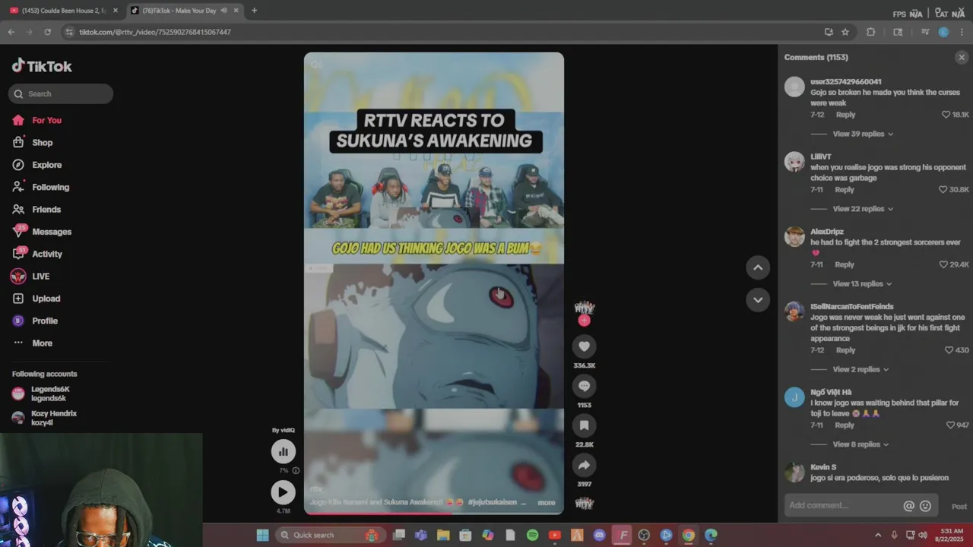Go to previous video with up arrow
The image size is (973, 547).
[758, 267]
